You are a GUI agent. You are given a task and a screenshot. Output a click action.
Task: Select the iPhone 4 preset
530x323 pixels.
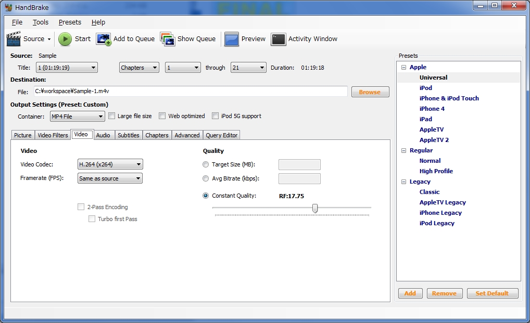(432, 109)
